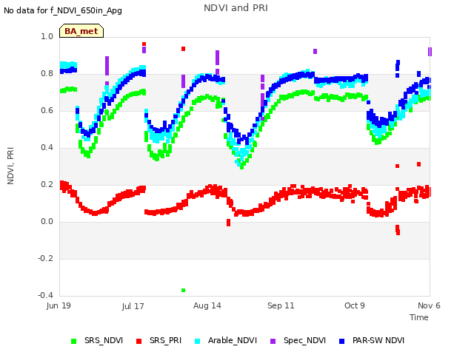Screen dimensions: 474x355
Task: Click the Sep 11 x-axis label
Action: coord(281,305)
